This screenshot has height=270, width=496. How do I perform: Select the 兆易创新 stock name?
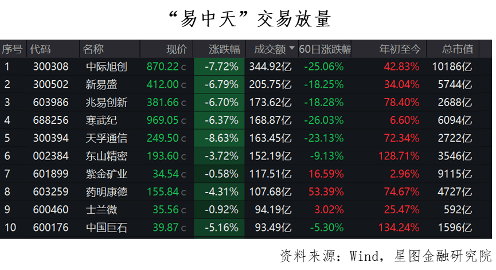point(107,103)
